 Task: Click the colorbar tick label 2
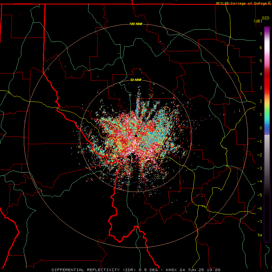pos(261,101)
